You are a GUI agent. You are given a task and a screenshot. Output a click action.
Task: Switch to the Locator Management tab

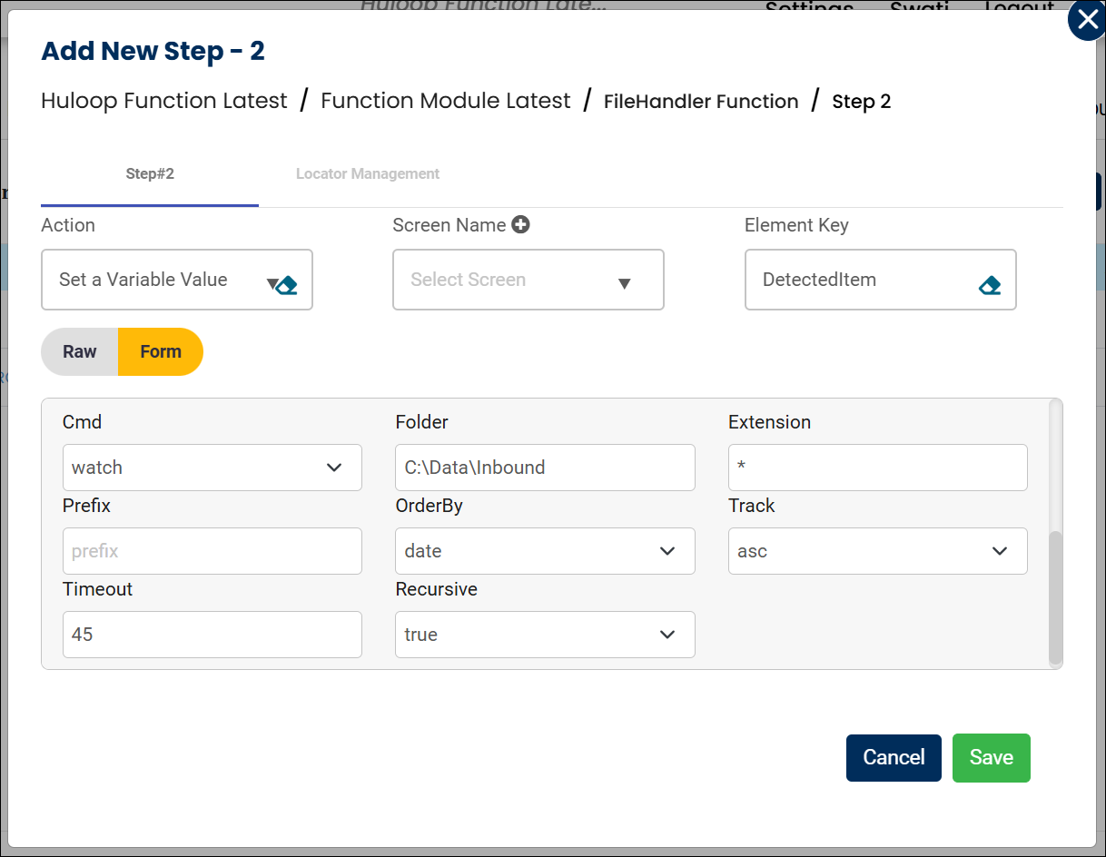coord(368,173)
